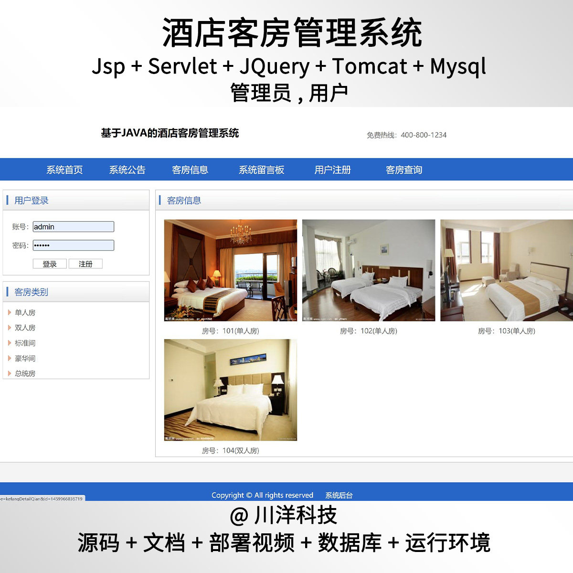Screen dimensions: 573x573
Task: Open the 客房信息 navigation tab
Action: pos(190,170)
